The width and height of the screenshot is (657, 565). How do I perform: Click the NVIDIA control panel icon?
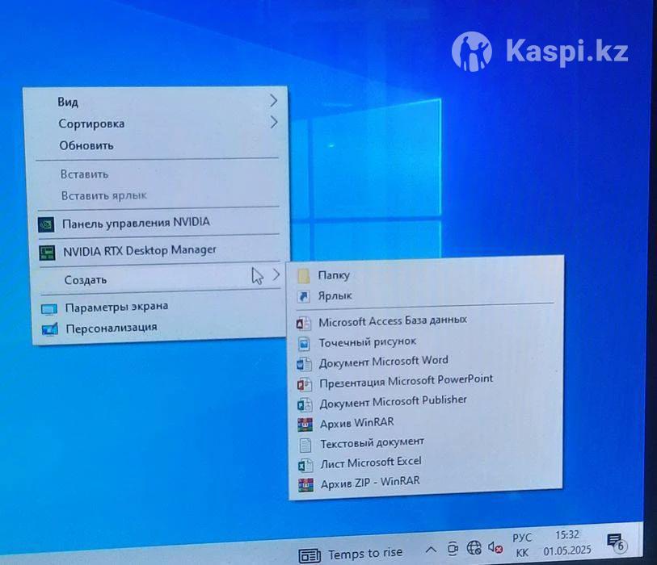coord(46,224)
